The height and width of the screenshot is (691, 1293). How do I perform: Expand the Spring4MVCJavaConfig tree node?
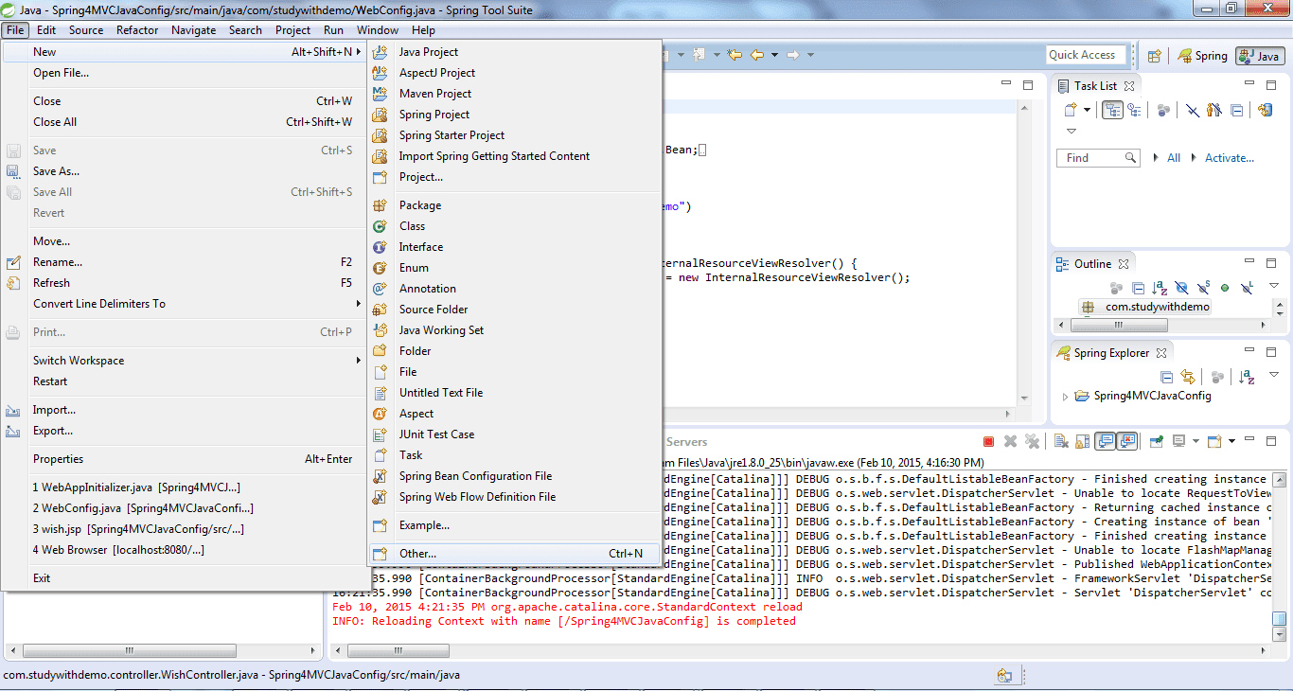point(1066,397)
